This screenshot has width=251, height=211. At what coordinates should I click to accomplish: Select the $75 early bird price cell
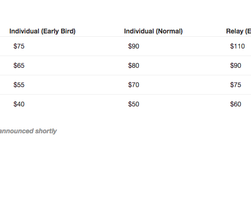(x=19, y=46)
